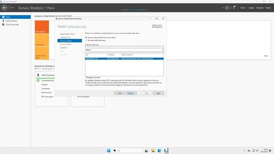Select 'Sunucu havuzundan bir sunucu seçin' radio

point(86,37)
